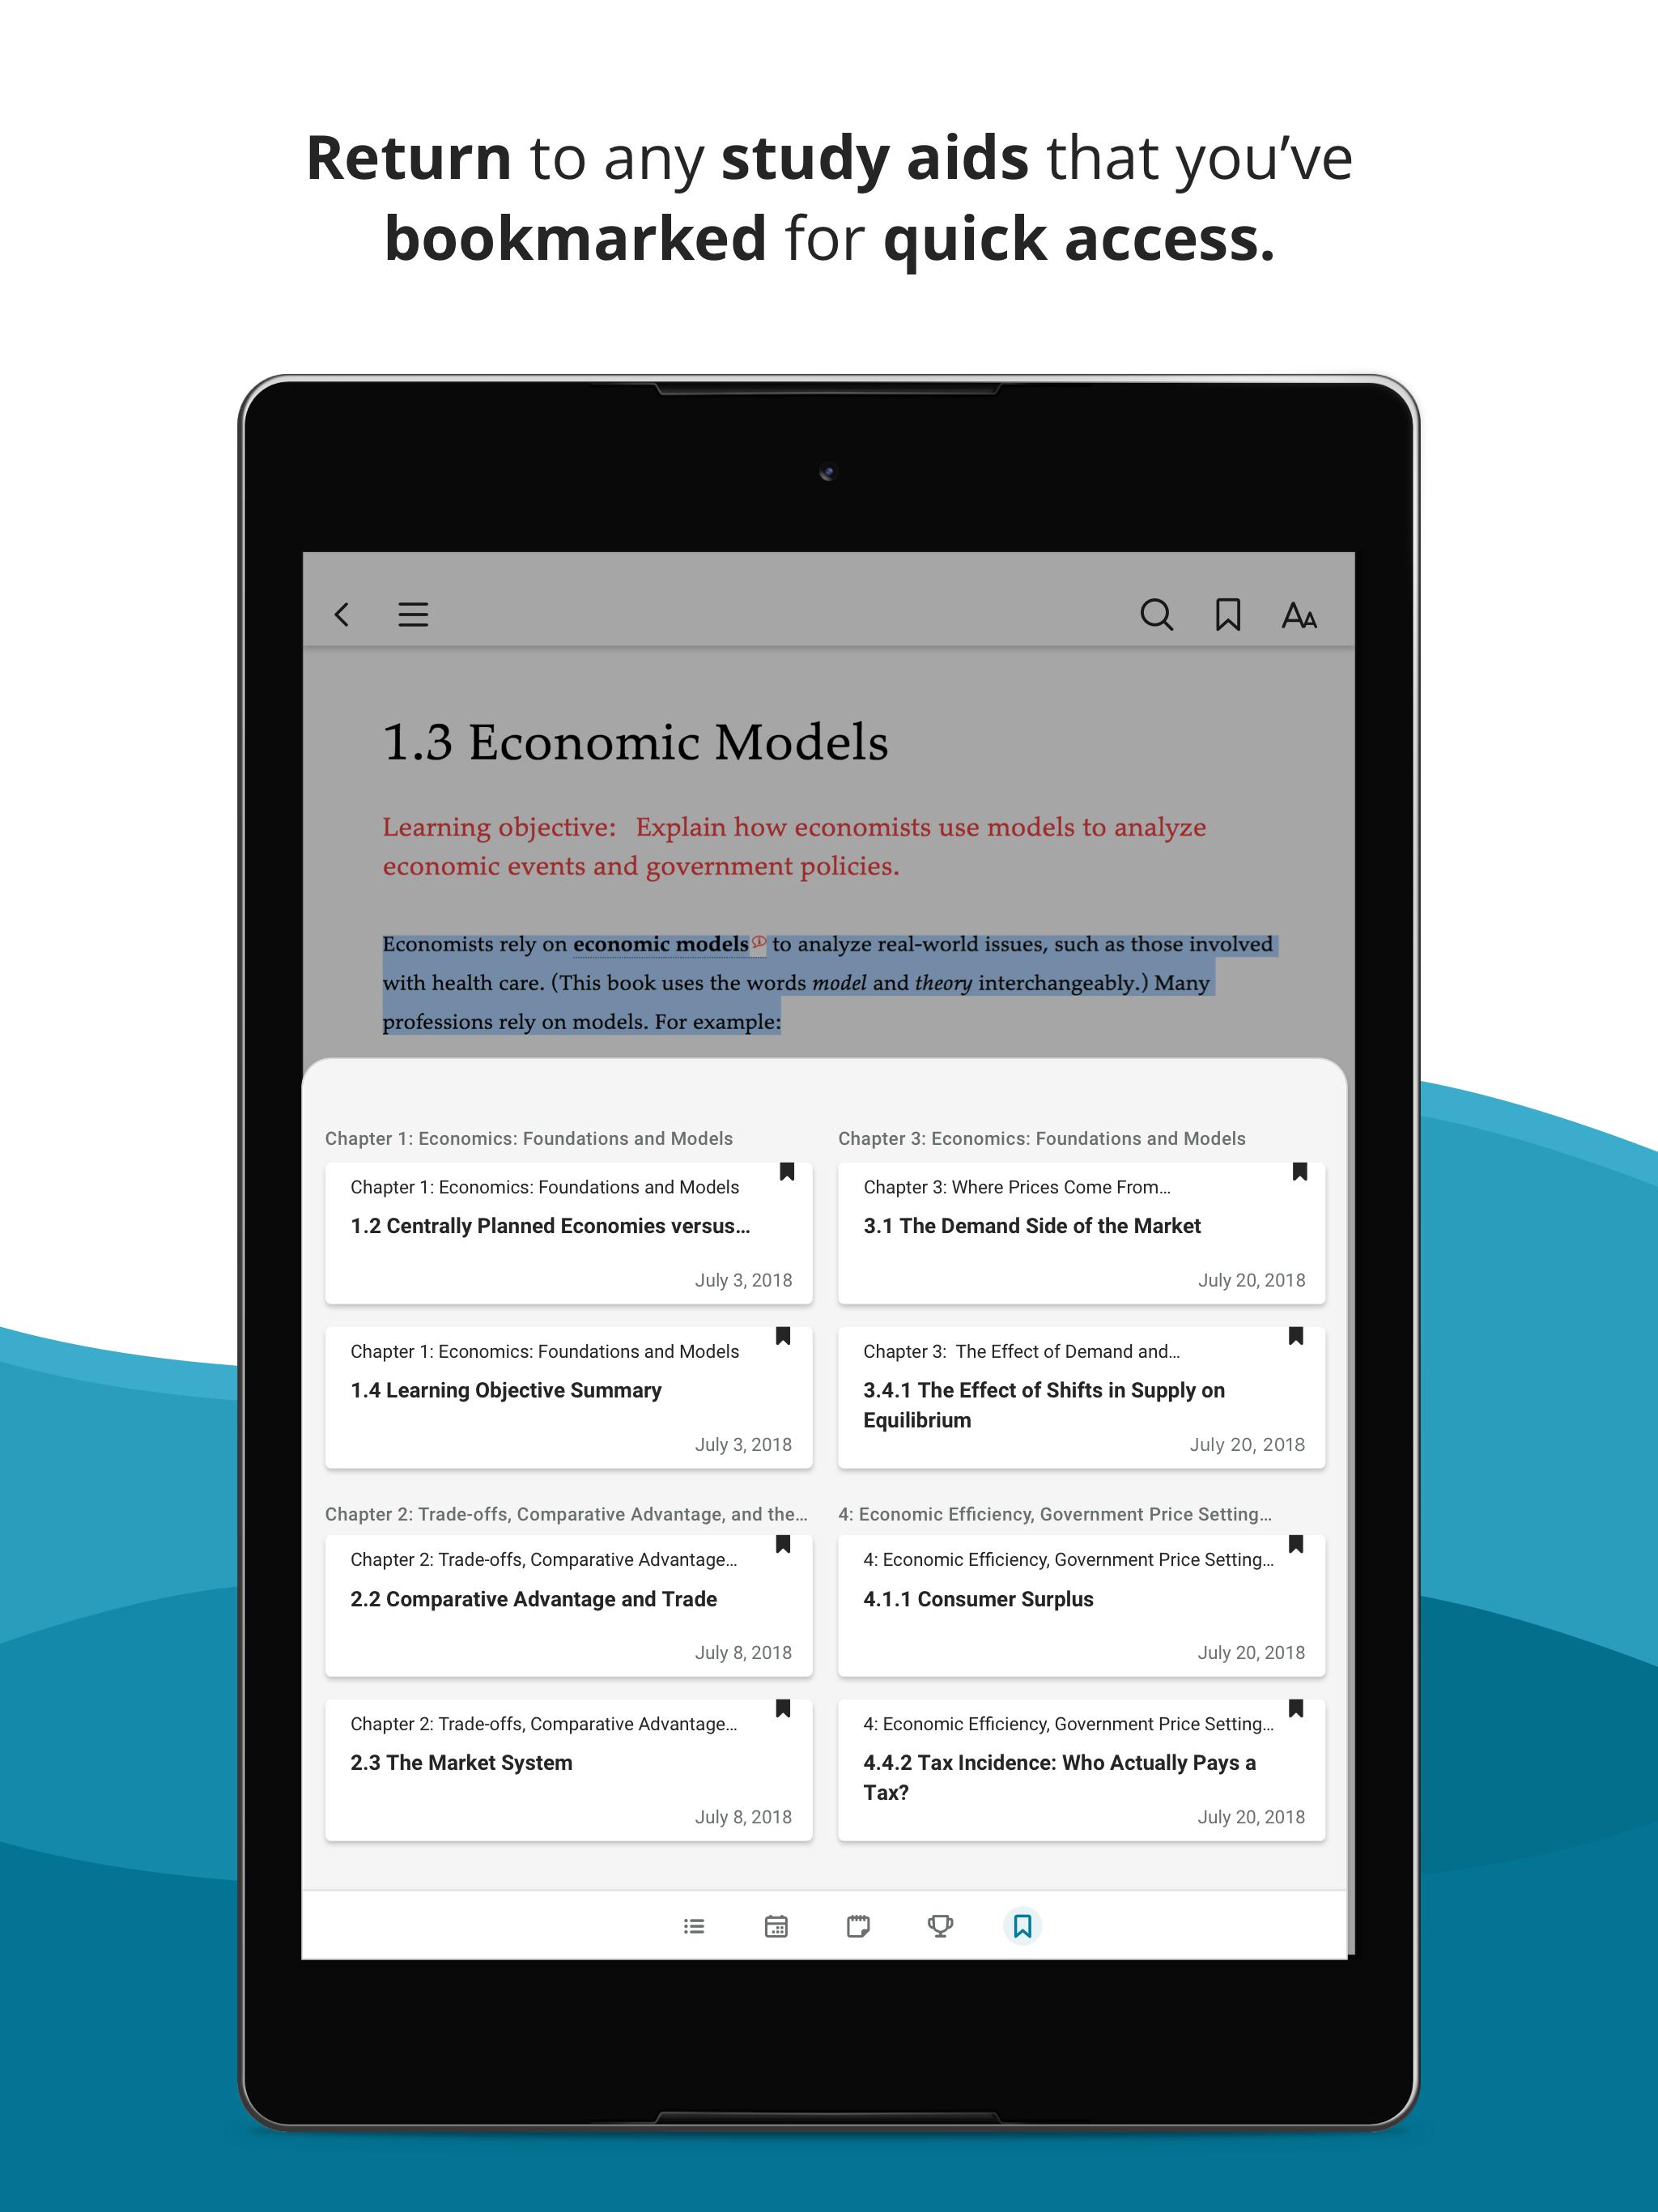
Task: Expand Chapter 2 Trade-offs bookmark entry
Action: pyautogui.click(x=561, y=1512)
